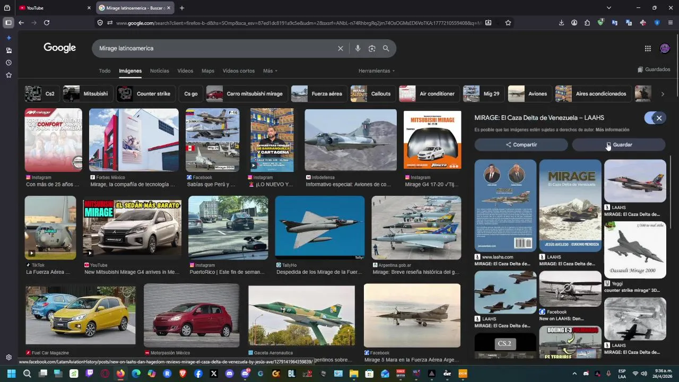Open Windows taskbar search

point(27,374)
